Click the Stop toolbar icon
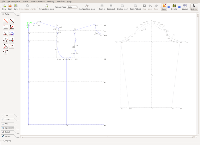This screenshot has width=200, height=145. [x=144, y=7]
